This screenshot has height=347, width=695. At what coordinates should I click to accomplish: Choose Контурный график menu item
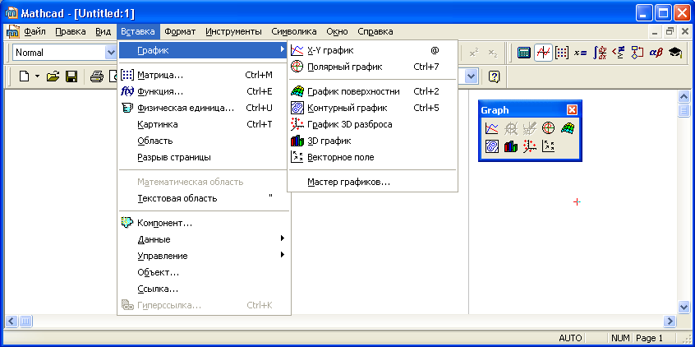[x=372, y=108]
